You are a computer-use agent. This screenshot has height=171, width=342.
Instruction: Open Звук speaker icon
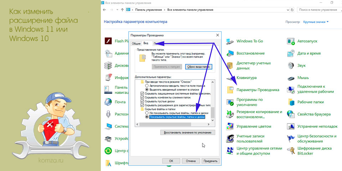[x=291, y=66]
